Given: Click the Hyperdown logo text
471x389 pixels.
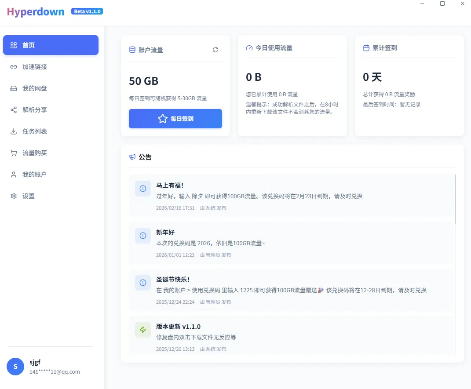Looking at the screenshot, I should (x=36, y=12).
